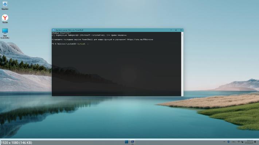Close the PowerShell window

181,30
